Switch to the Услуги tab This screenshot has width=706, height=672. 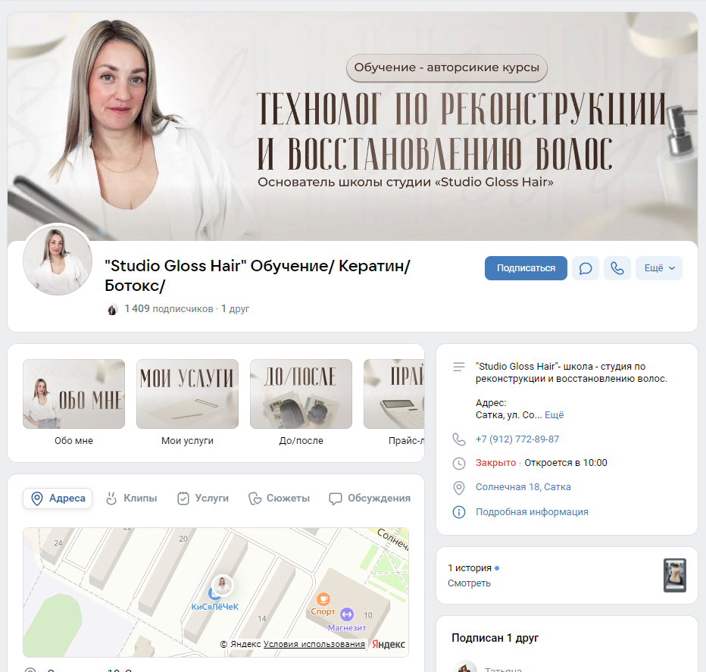[203, 499]
